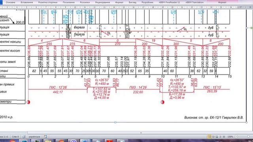Click slope length value '275'
Viewport: 253px width, 142px height.
click(x=72, y=44)
